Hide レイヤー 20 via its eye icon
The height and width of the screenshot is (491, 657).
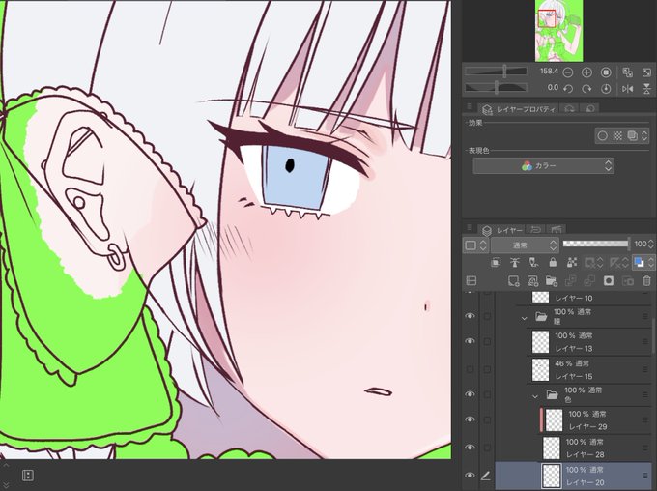pyautogui.click(x=470, y=476)
